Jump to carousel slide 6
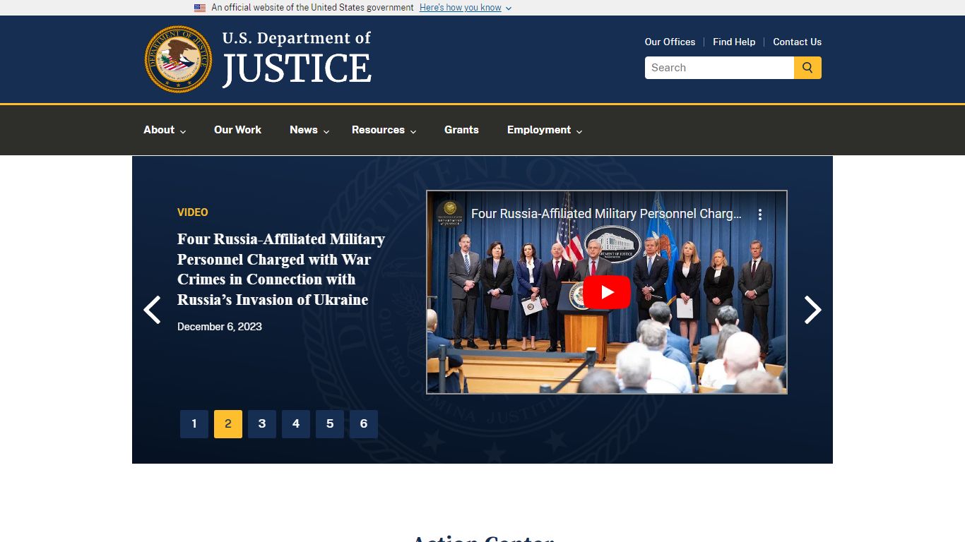Viewport: 965px width, 542px height. pos(364,424)
